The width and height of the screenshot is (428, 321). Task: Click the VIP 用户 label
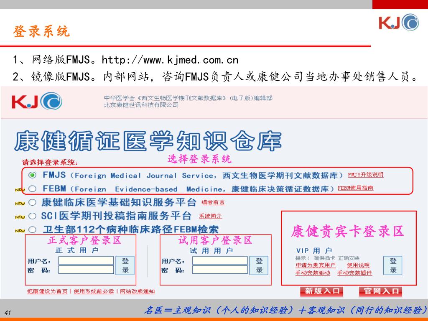coord(314,251)
